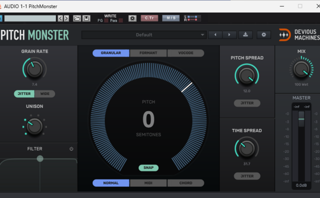Disable SNAP on pitch dial
320x198 pixels.
click(148, 168)
